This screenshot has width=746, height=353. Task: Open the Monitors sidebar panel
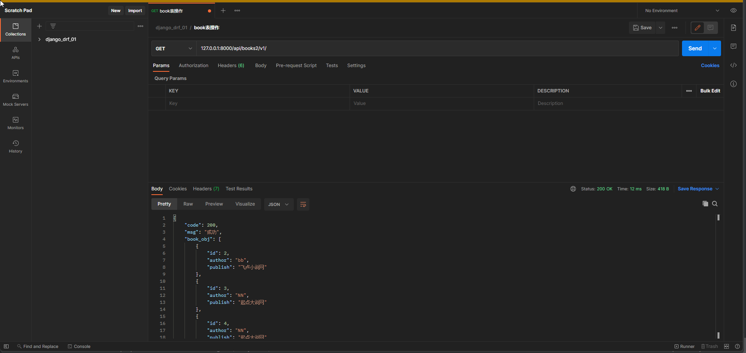(x=16, y=123)
